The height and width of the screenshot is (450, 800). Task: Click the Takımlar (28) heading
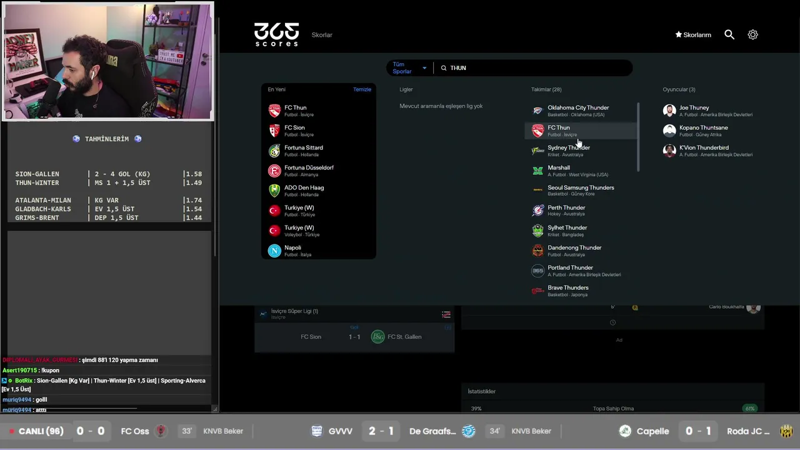pos(546,89)
